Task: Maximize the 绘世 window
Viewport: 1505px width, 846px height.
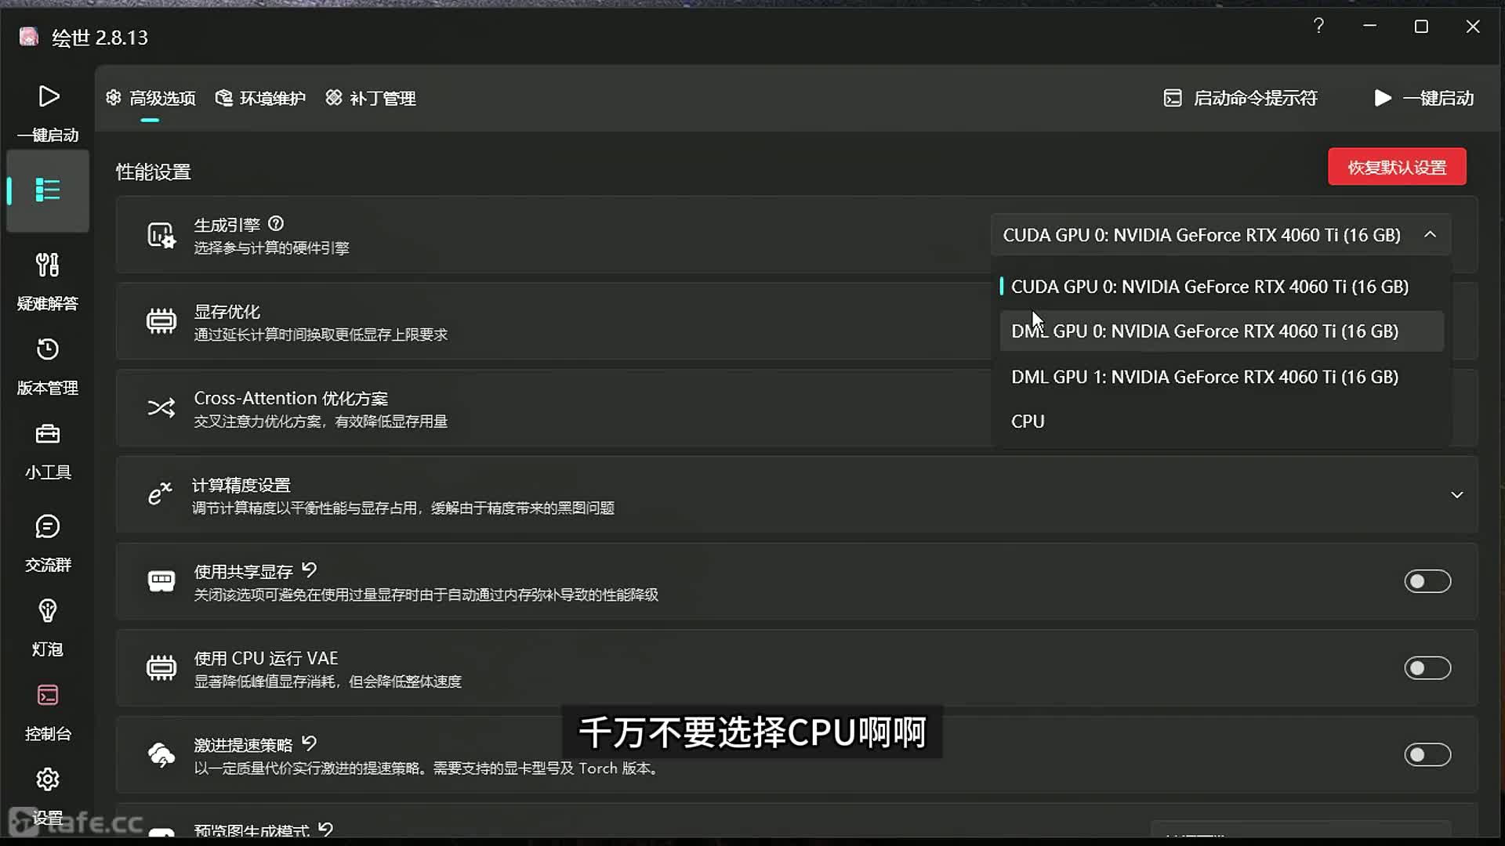Action: pos(1421,27)
